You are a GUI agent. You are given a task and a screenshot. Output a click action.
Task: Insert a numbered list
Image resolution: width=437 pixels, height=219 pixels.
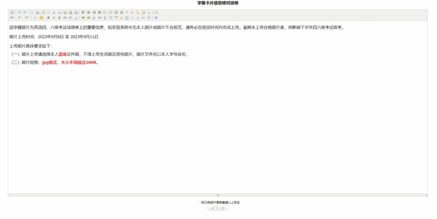pos(105,13)
